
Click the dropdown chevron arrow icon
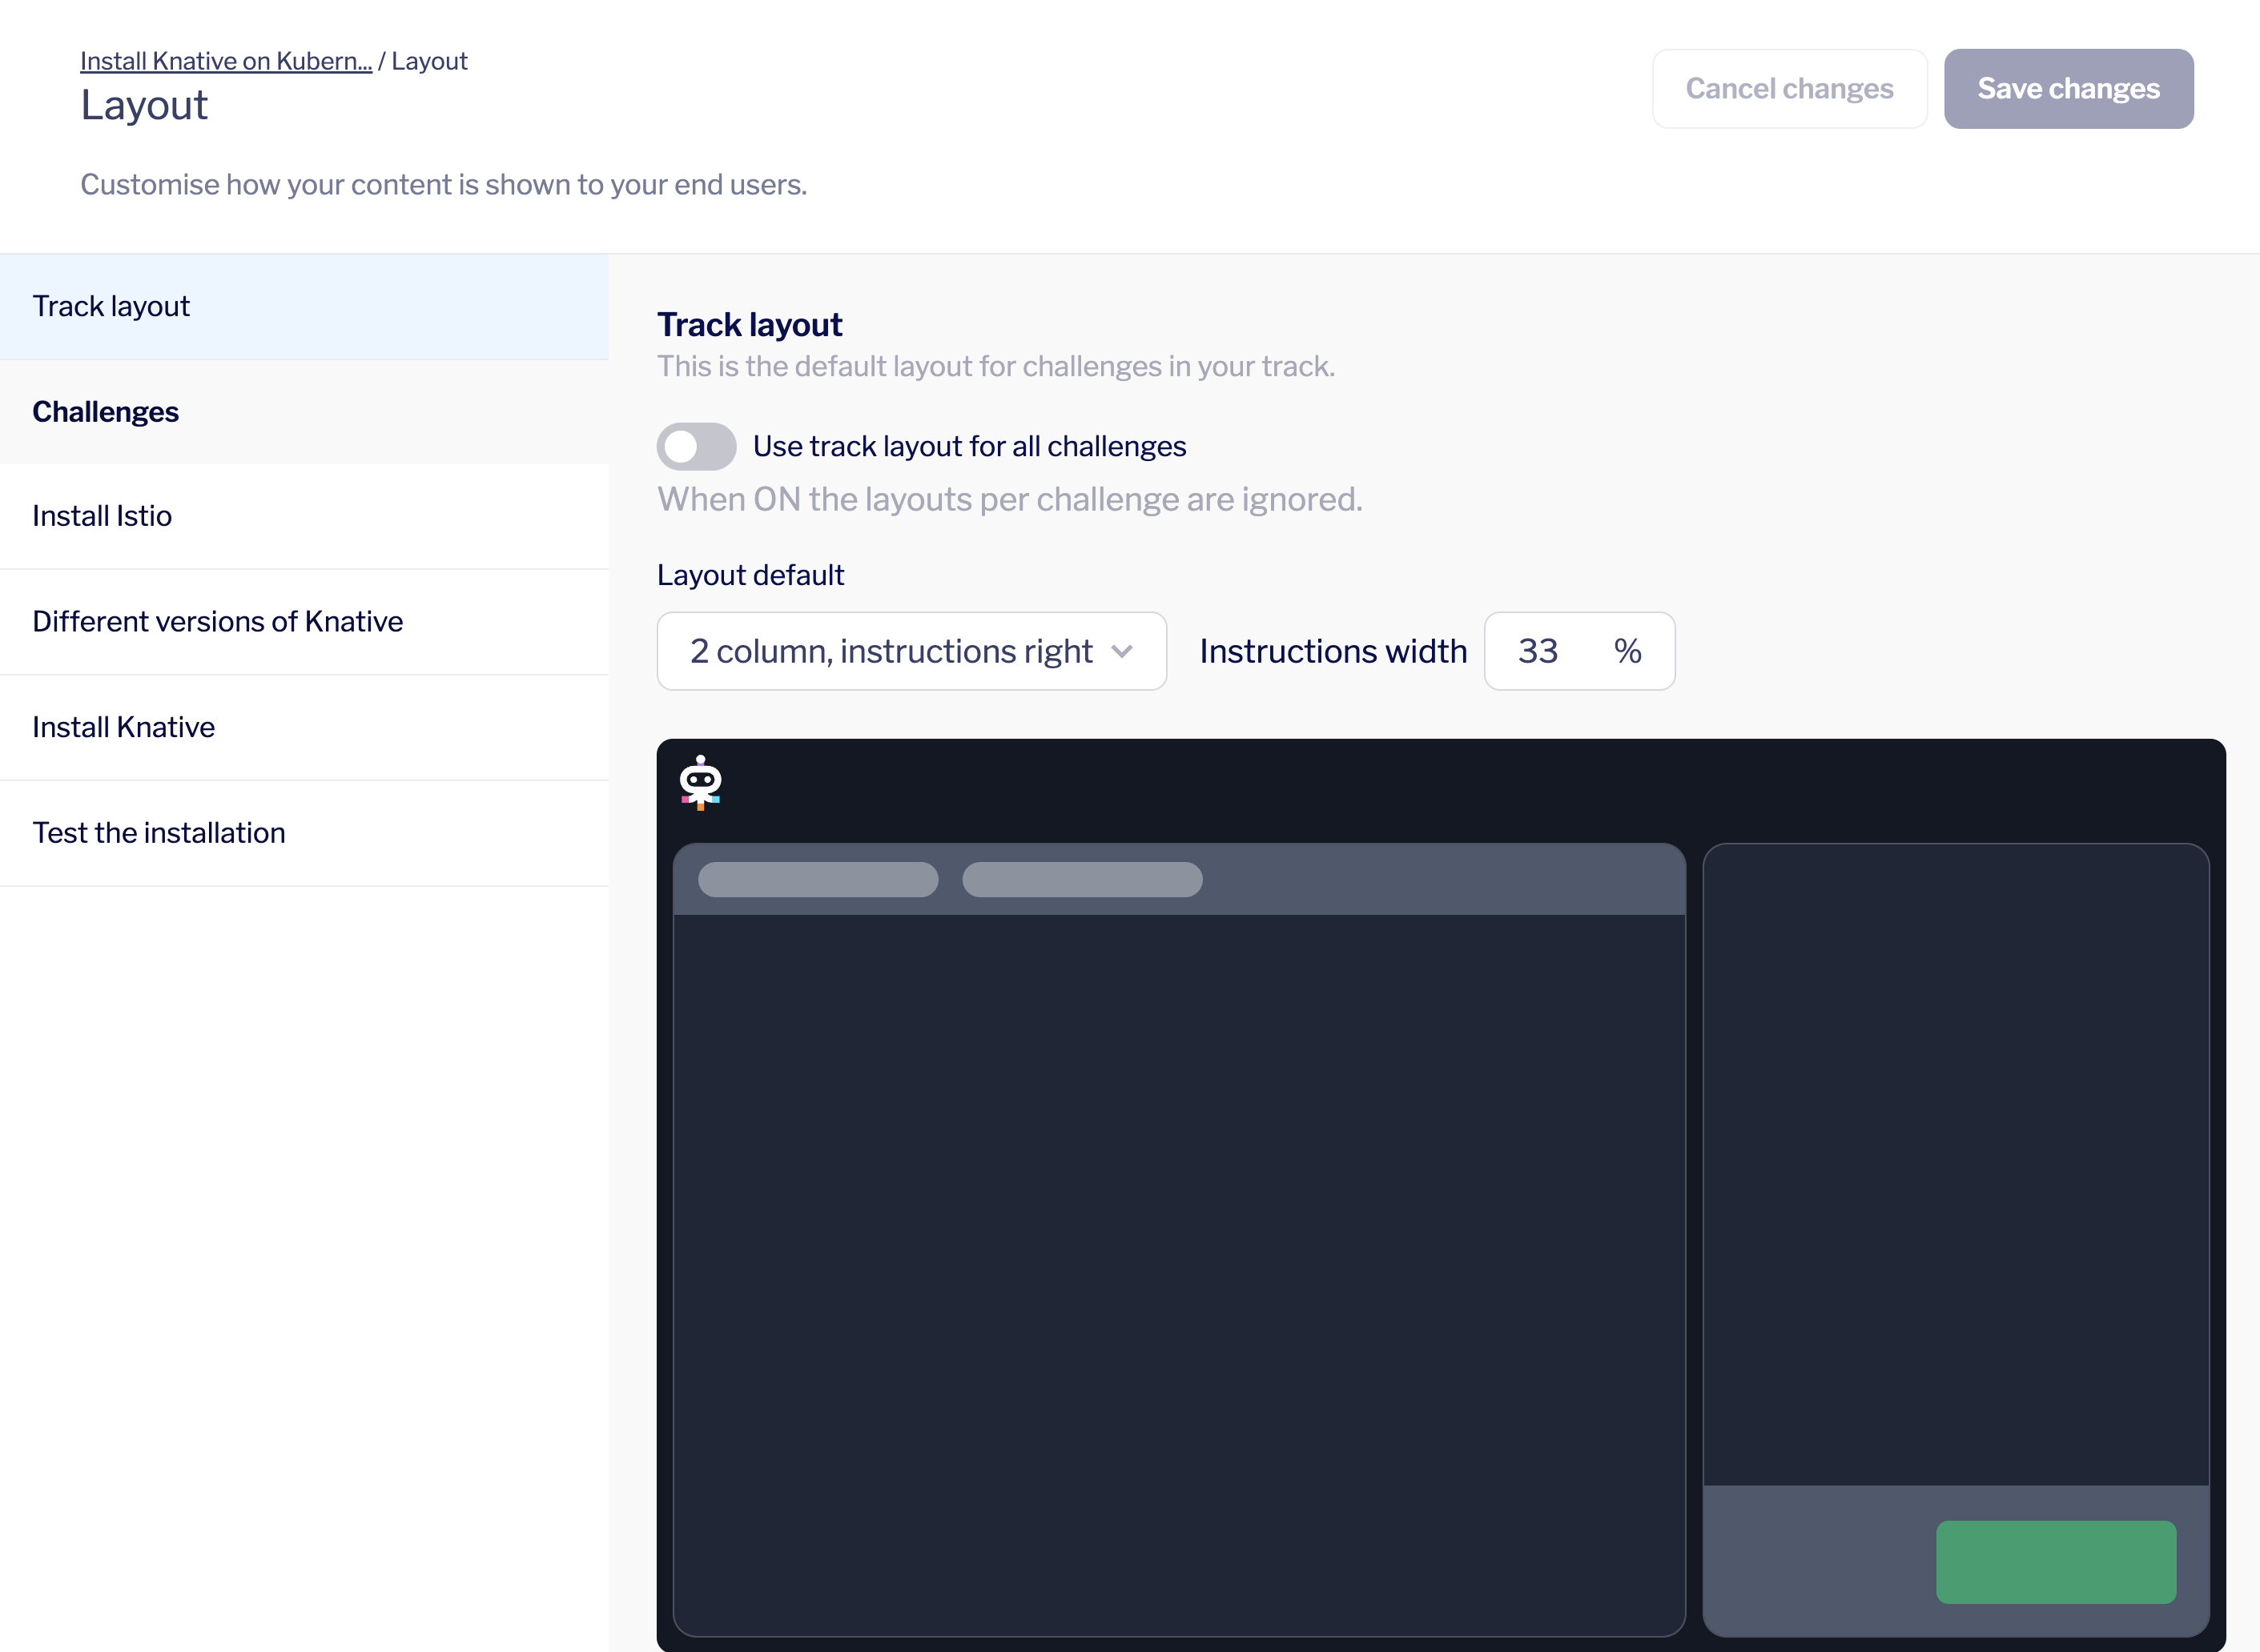coord(1123,652)
